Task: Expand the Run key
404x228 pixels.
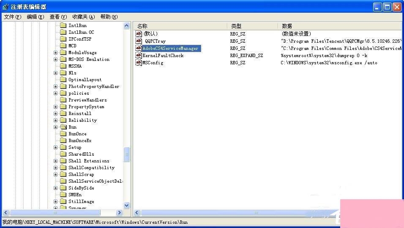Action: click(x=55, y=127)
